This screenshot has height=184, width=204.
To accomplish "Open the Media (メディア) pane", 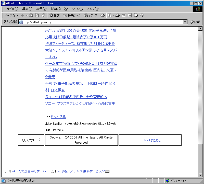I will pyautogui.click(x=91, y=16).
